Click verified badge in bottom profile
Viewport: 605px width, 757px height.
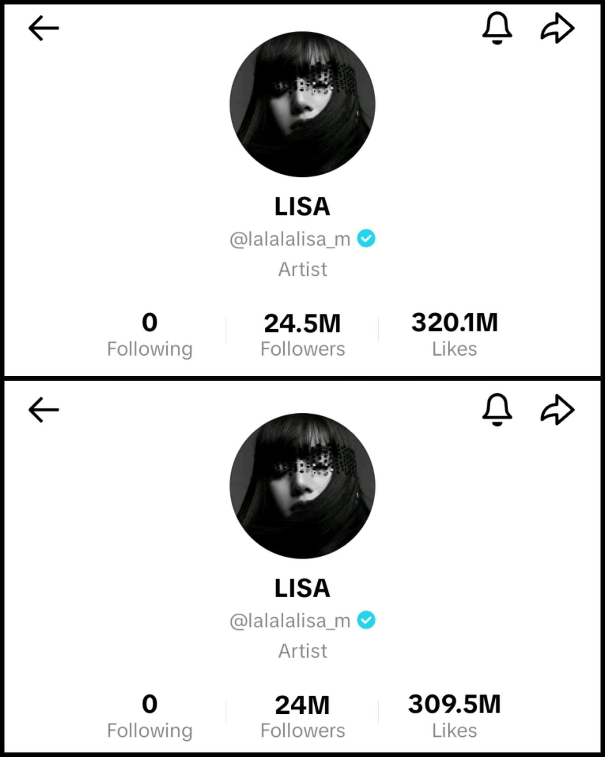pyautogui.click(x=366, y=620)
